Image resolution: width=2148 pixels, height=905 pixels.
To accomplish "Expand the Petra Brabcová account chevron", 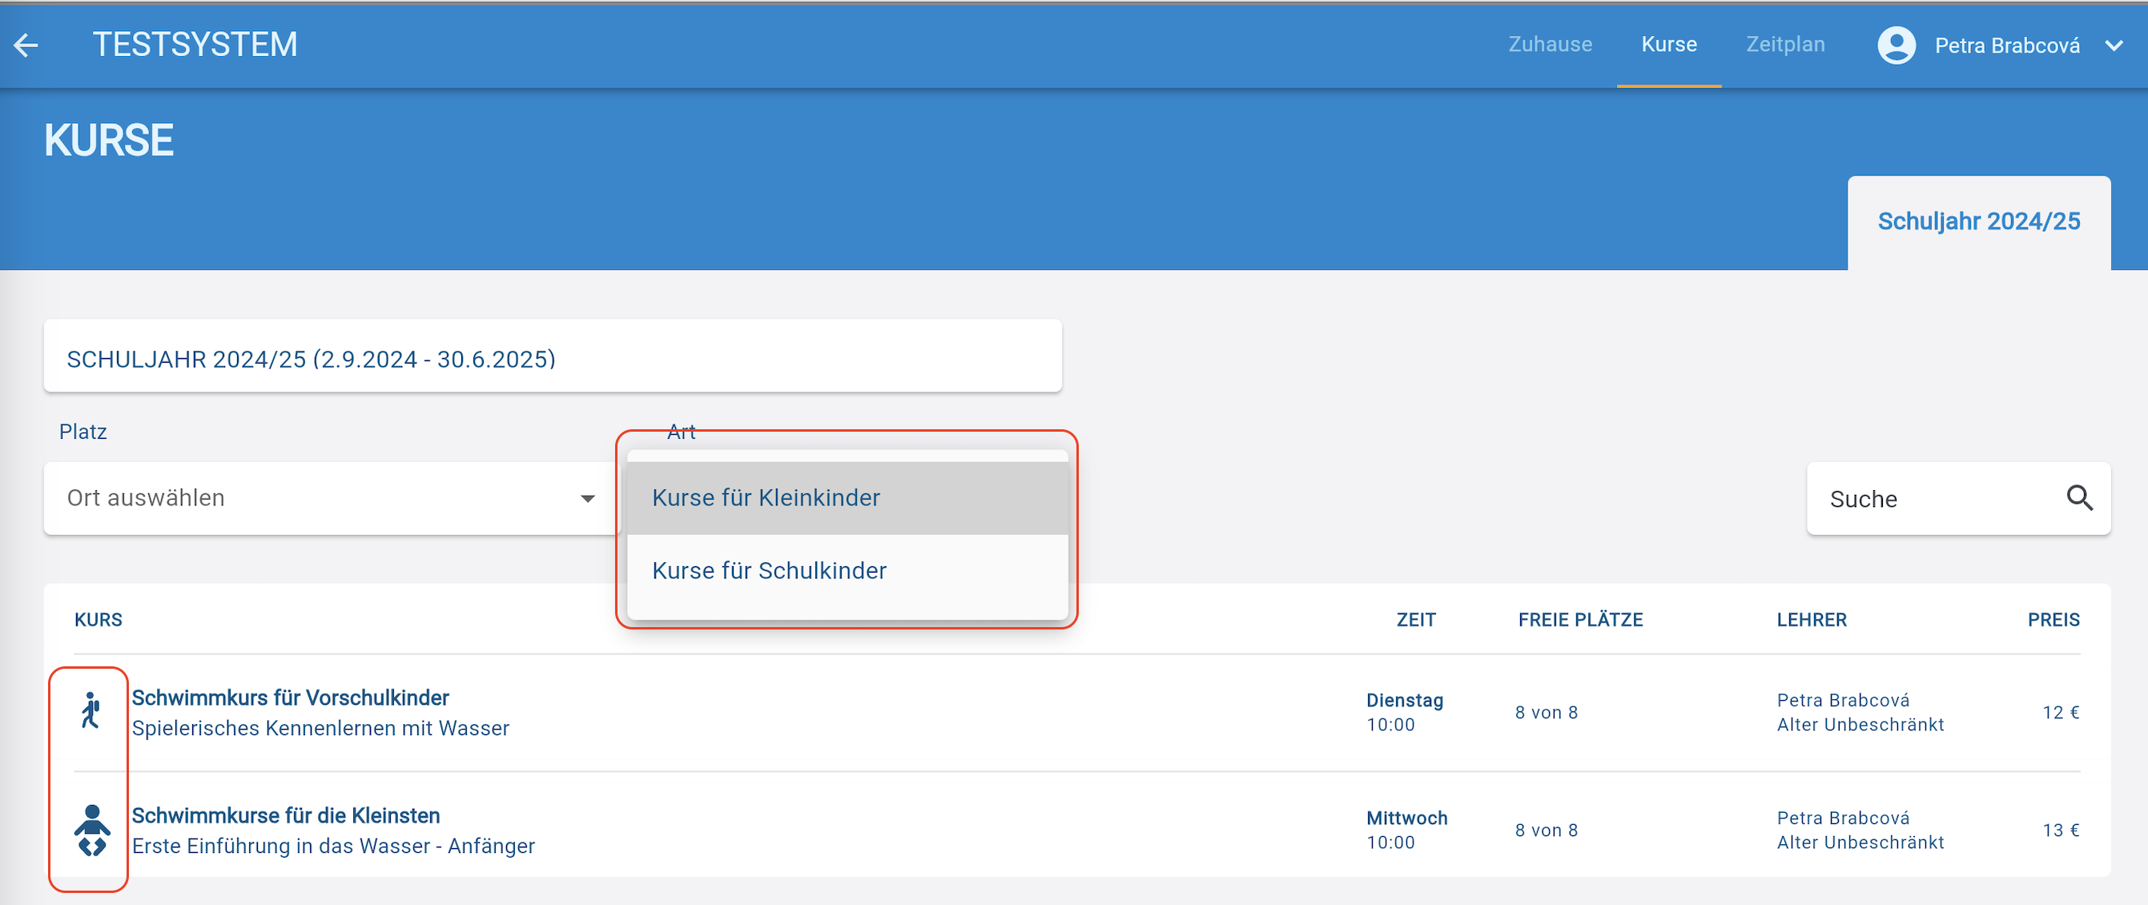I will click(x=2114, y=45).
